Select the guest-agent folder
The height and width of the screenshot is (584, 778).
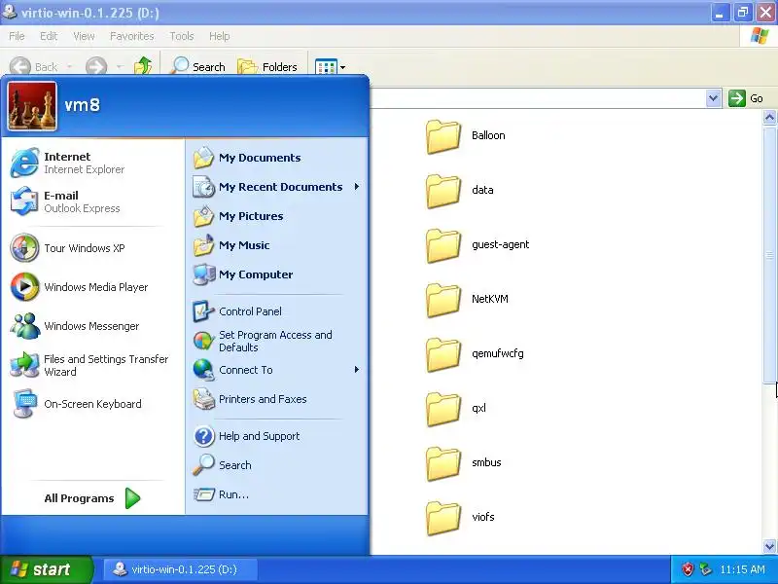coord(477,245)
